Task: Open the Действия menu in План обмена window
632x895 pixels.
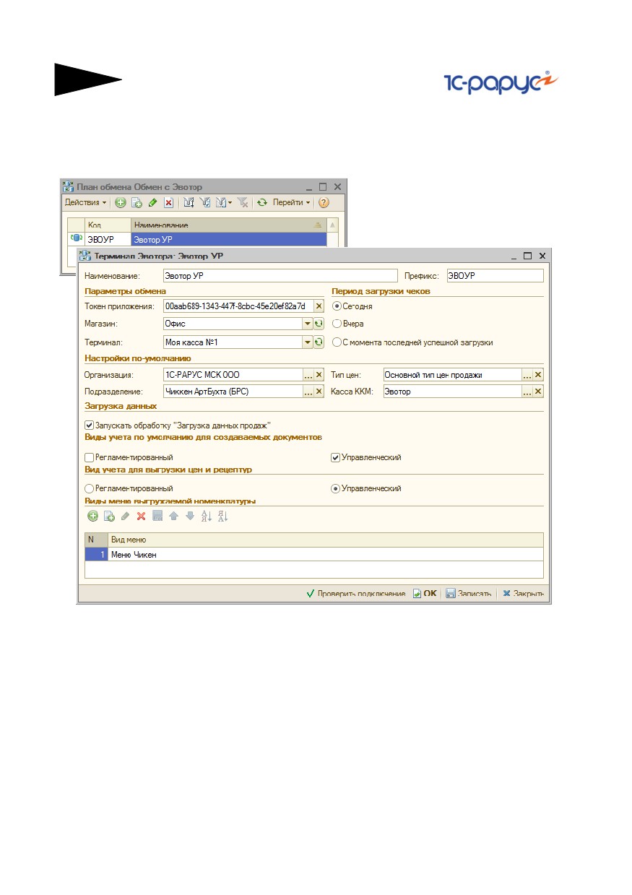Action: coord(85,202)
